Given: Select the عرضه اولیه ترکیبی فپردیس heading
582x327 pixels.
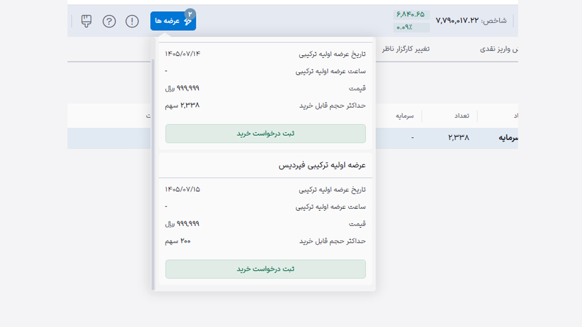Looking at the screenshot, I should [322, 165].
